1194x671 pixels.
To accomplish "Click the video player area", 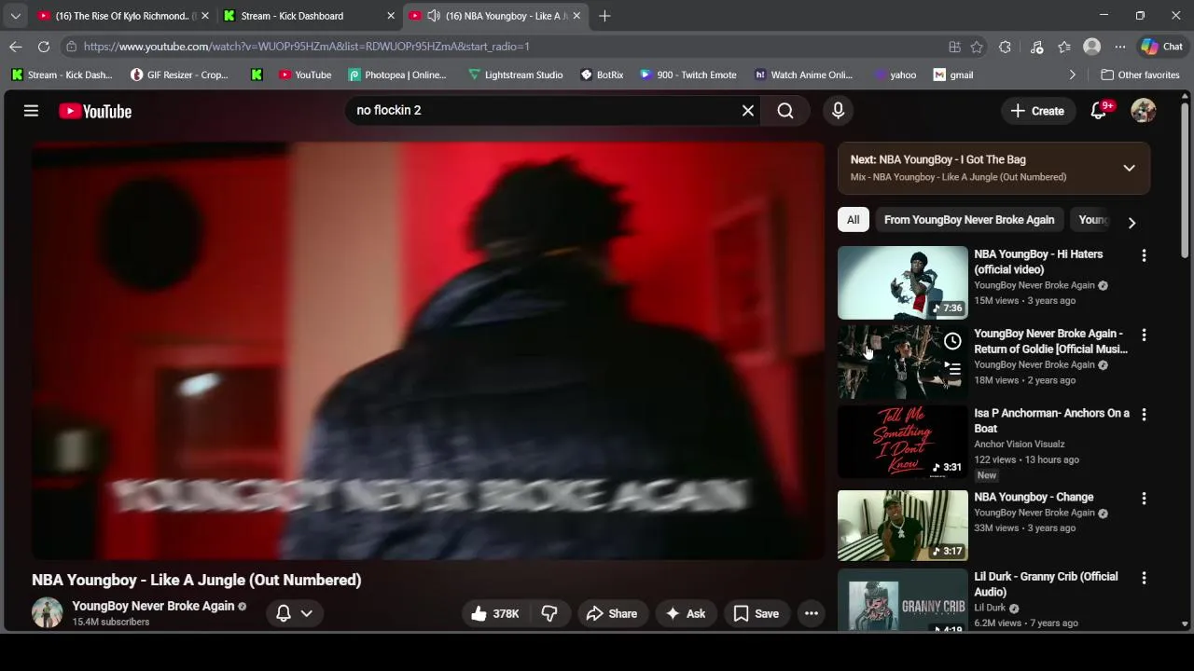I will pos(428,351).
